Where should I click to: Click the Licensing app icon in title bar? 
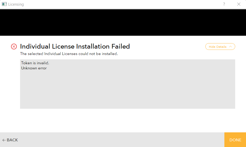coord(4,4)
